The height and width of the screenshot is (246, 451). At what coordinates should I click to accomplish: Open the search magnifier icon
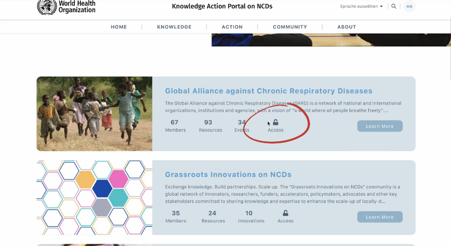pos(394,6)
